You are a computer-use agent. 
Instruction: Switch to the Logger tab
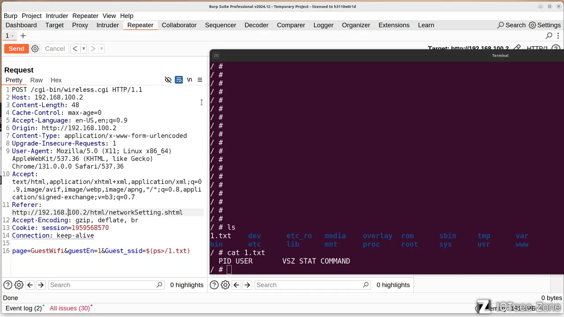[x=323, y=25]
